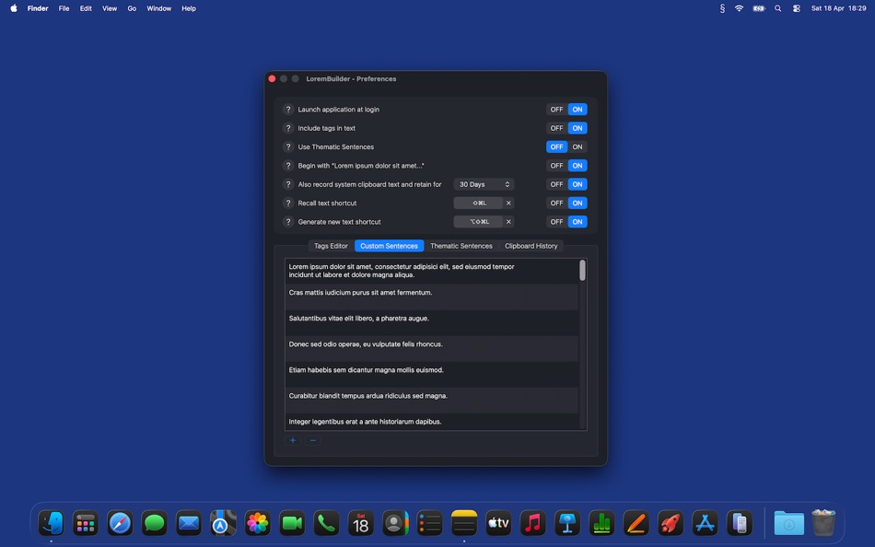
Task: Select sentence 'Salutantibus vitae elit libero, a pharetra augue.'
Action: pyautogui.click(x=431, y=322)
